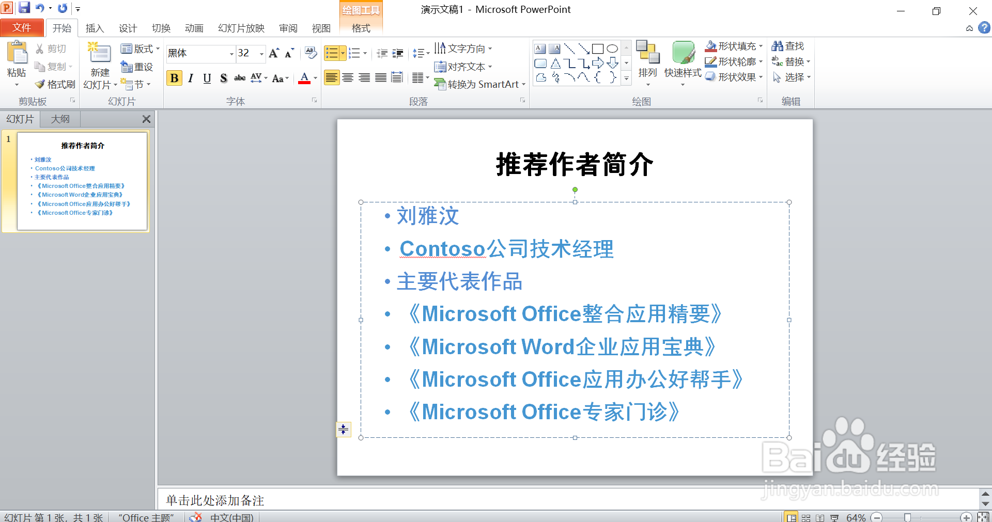Viewport: 992px width, 522px height.
Task: Increase list indent level icon
Action: click(398, 53)
